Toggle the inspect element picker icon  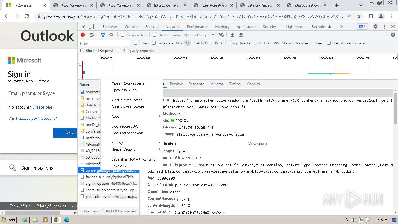83,27
